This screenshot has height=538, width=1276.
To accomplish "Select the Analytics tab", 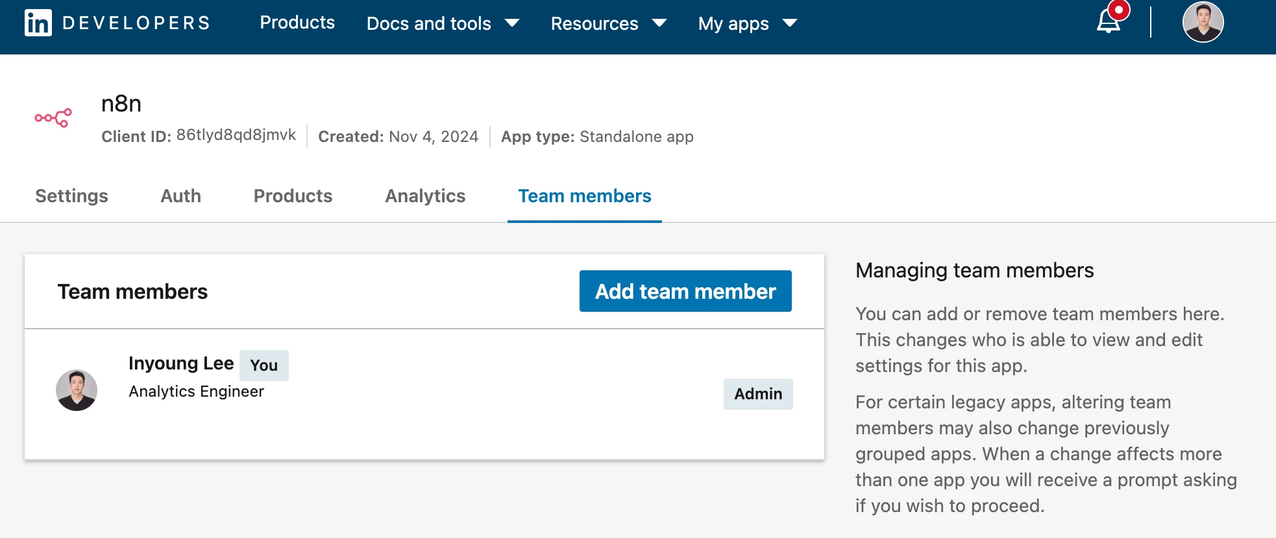I will click(425, 196).
